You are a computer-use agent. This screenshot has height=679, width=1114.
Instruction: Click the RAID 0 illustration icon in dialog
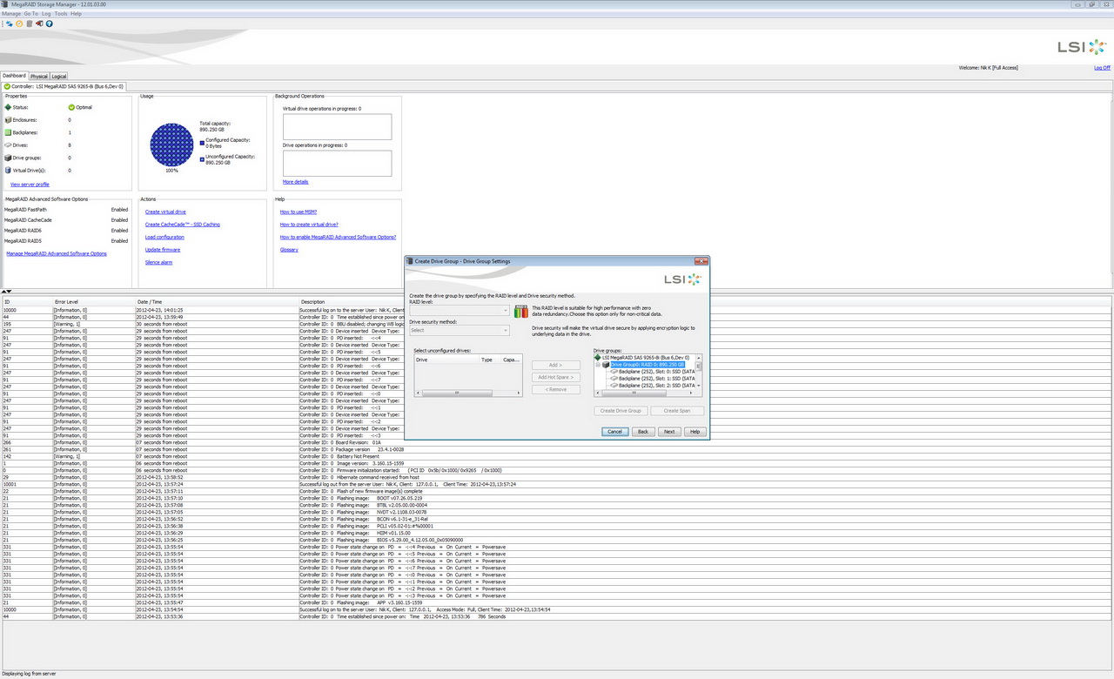tap(521, 312)
